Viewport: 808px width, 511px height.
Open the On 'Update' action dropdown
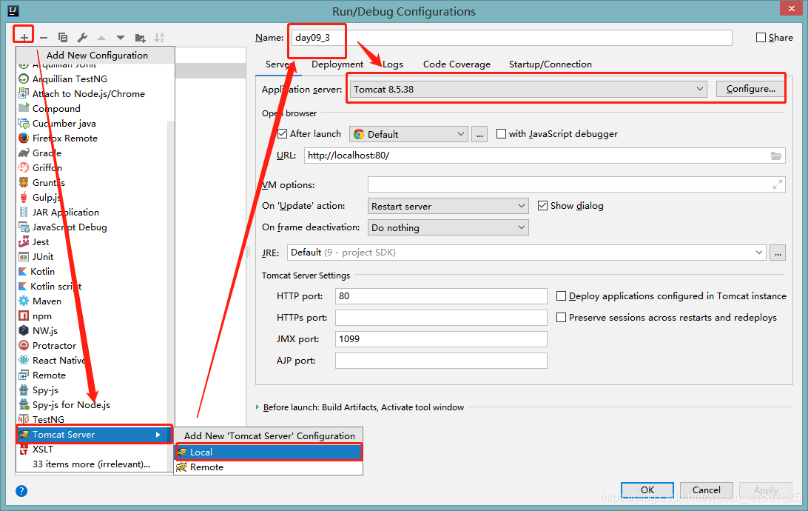coord(448,207)
